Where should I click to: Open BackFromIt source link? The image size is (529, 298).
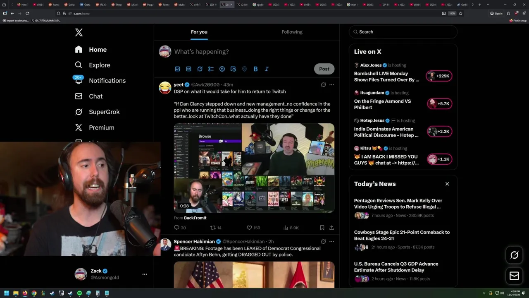pos(195,218)
